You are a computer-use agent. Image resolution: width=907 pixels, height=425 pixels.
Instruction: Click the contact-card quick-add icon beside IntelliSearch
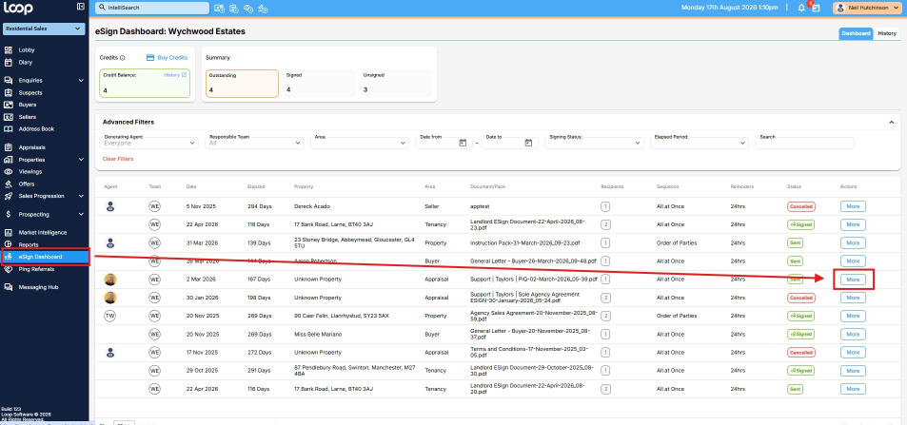(x=219, y=9)
